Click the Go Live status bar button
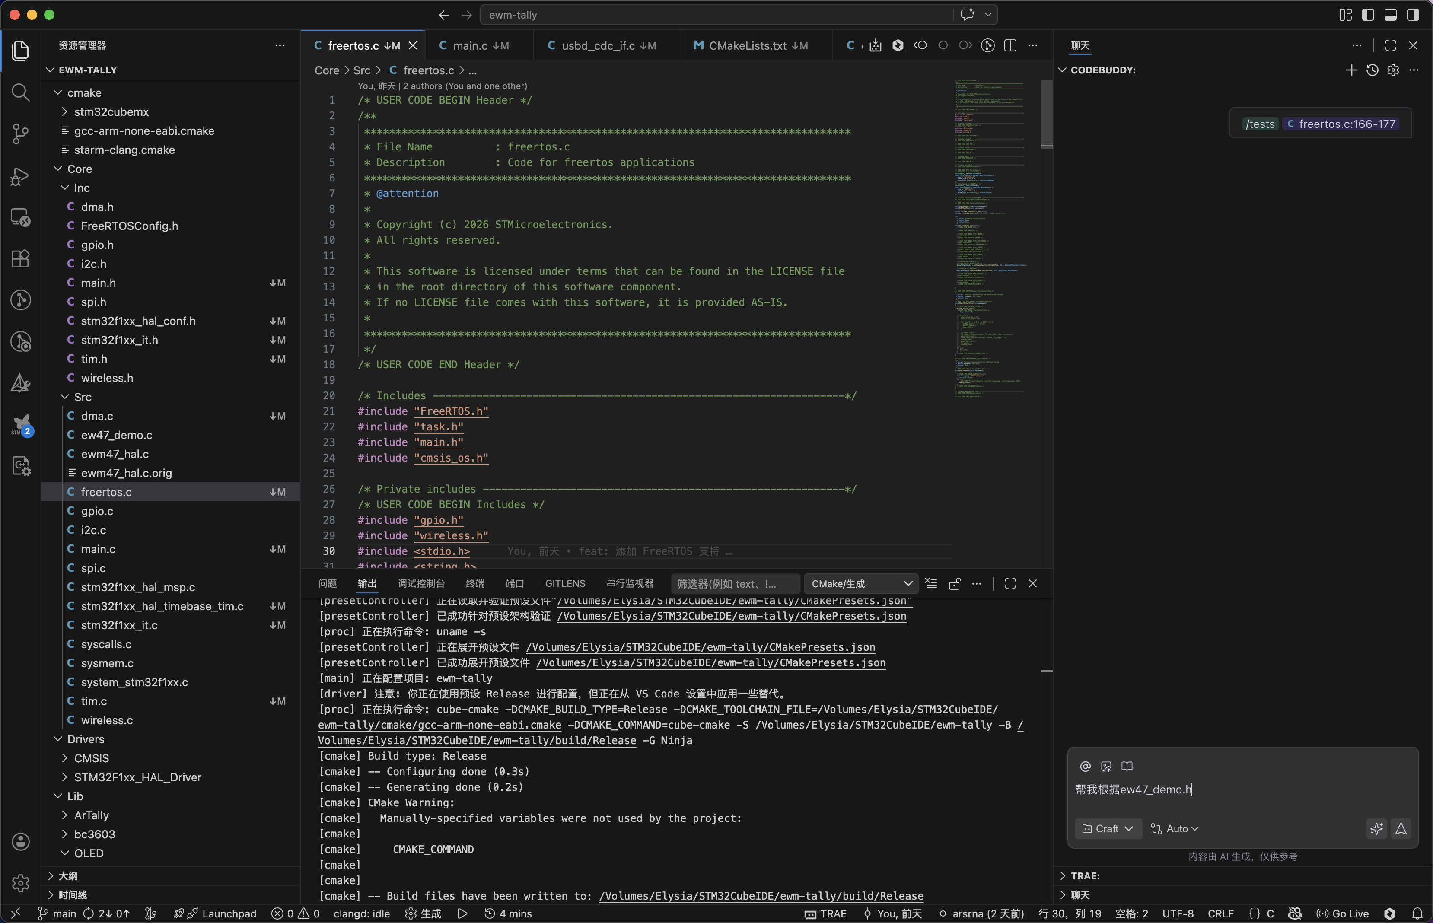Image resolution: width=1433 pixels, height=923 pixels. pyautogui.click(x=1343, y=913)
